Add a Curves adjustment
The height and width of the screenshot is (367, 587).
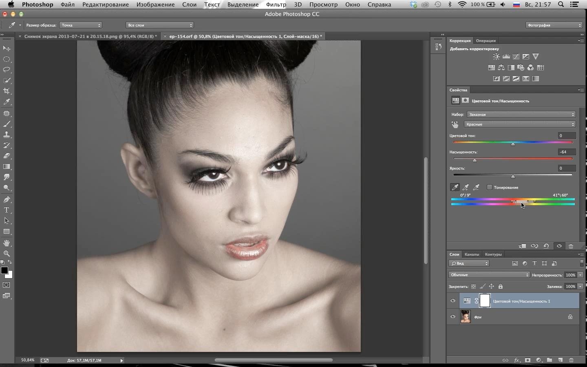516,57
